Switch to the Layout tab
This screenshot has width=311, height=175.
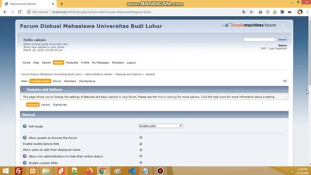point(45,105)
